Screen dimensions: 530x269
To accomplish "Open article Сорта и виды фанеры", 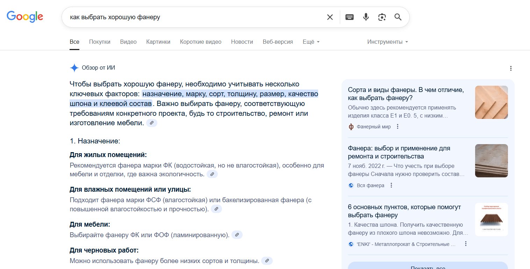I will tap(406, 94).
